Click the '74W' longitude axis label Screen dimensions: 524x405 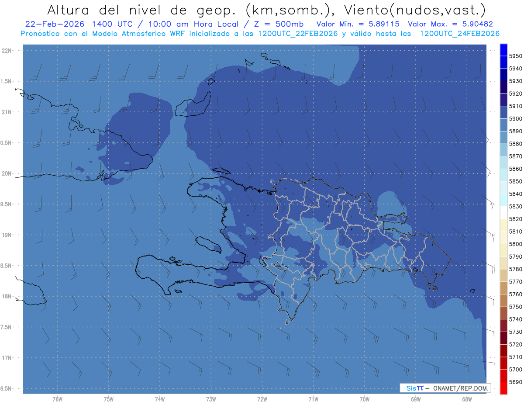[160, 399]
